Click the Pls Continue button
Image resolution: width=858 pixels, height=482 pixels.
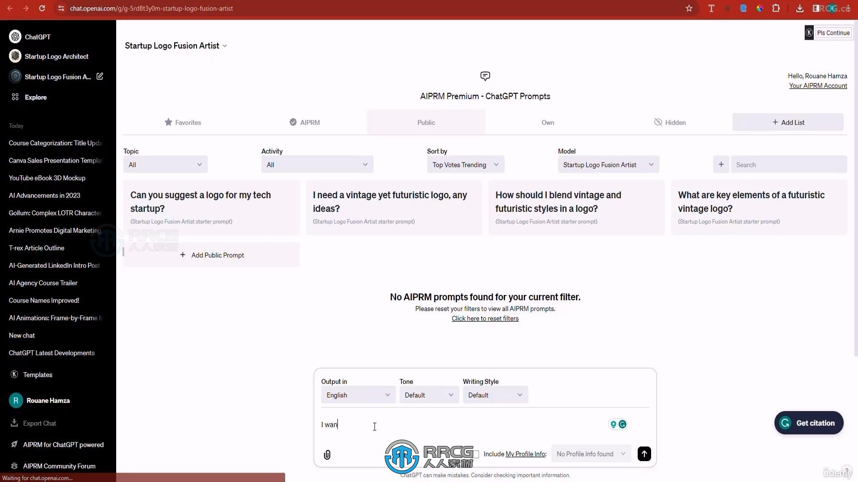tap(833, 33)
